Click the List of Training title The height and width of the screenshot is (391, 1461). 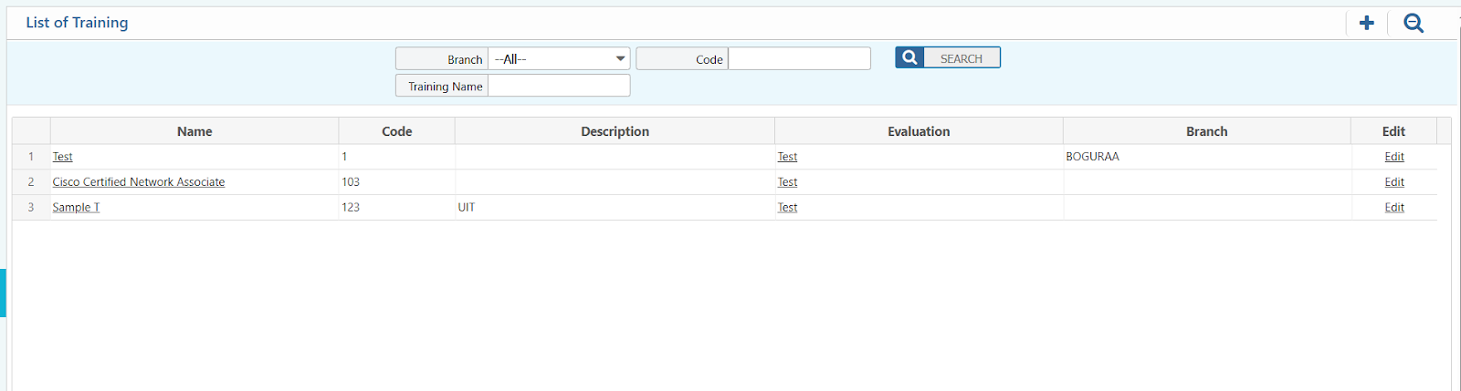point(77,23)
